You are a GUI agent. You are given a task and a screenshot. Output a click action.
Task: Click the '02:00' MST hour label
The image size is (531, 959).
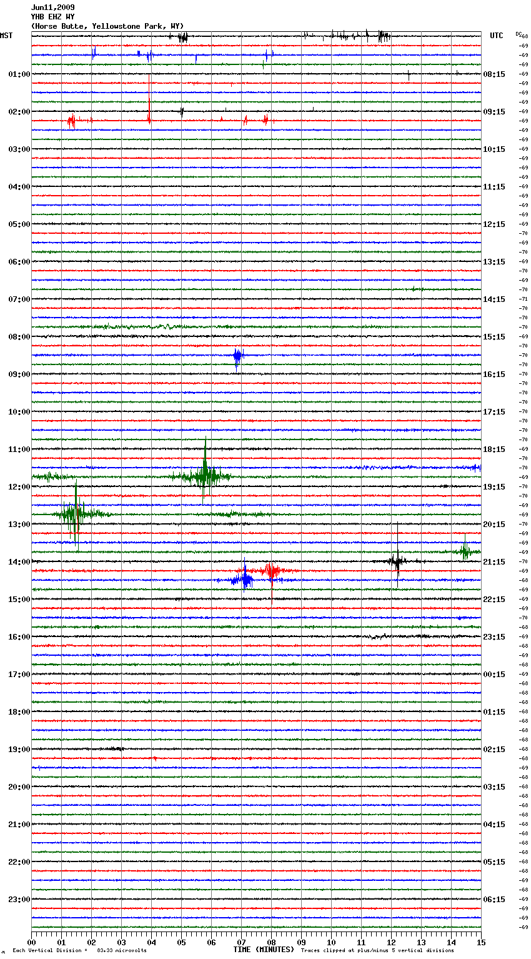pos(19,112)
